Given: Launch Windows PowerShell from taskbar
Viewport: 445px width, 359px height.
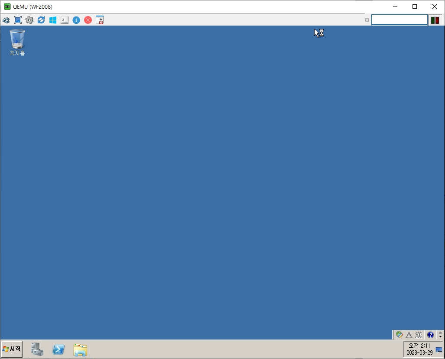Looking at the screenshot, I should coord(58,349).
